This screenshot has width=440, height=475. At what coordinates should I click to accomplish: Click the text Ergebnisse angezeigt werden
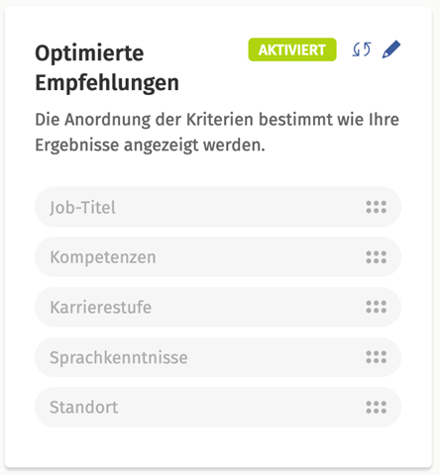150,145
